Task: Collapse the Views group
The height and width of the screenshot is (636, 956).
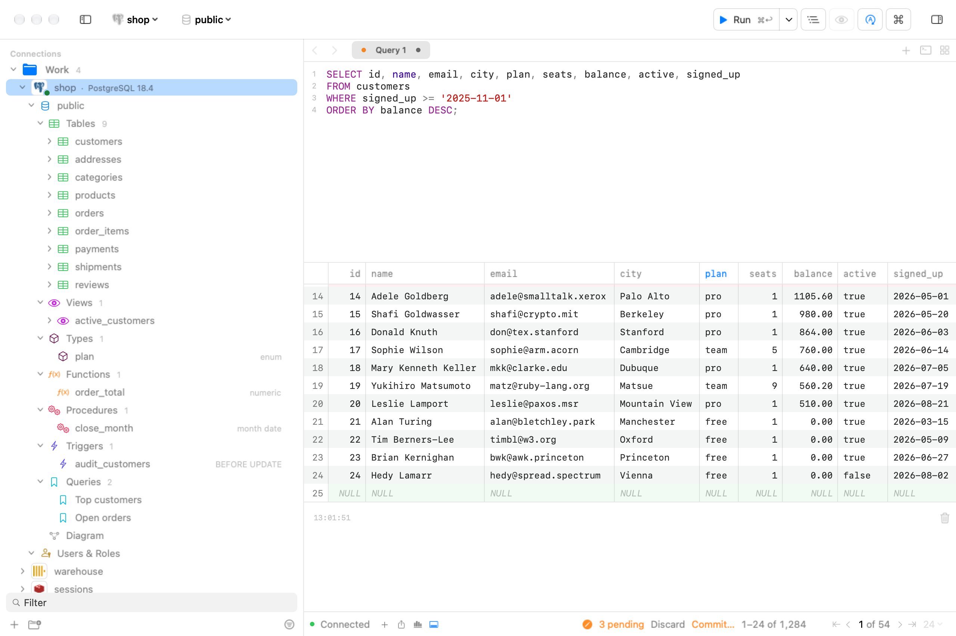Action: click(x=40, y=303)
